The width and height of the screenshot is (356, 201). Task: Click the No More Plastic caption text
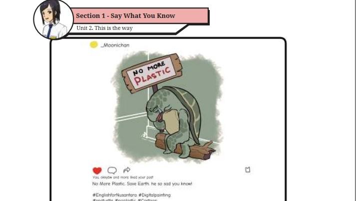(142, 184)
